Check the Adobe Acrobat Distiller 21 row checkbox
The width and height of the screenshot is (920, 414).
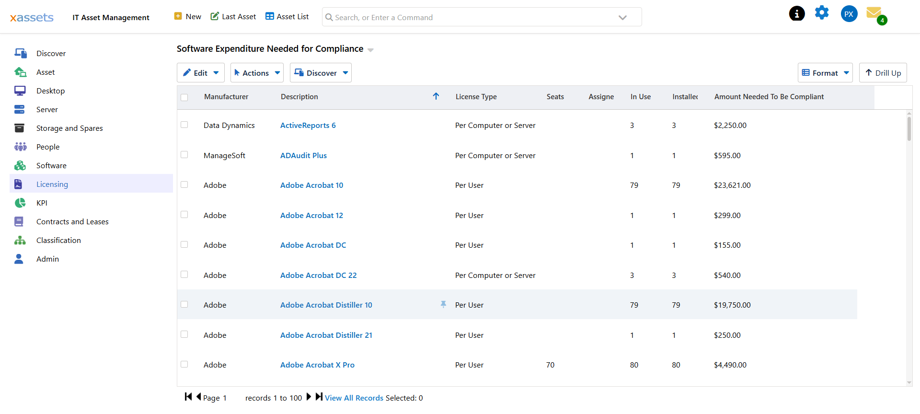coord(184,334)
